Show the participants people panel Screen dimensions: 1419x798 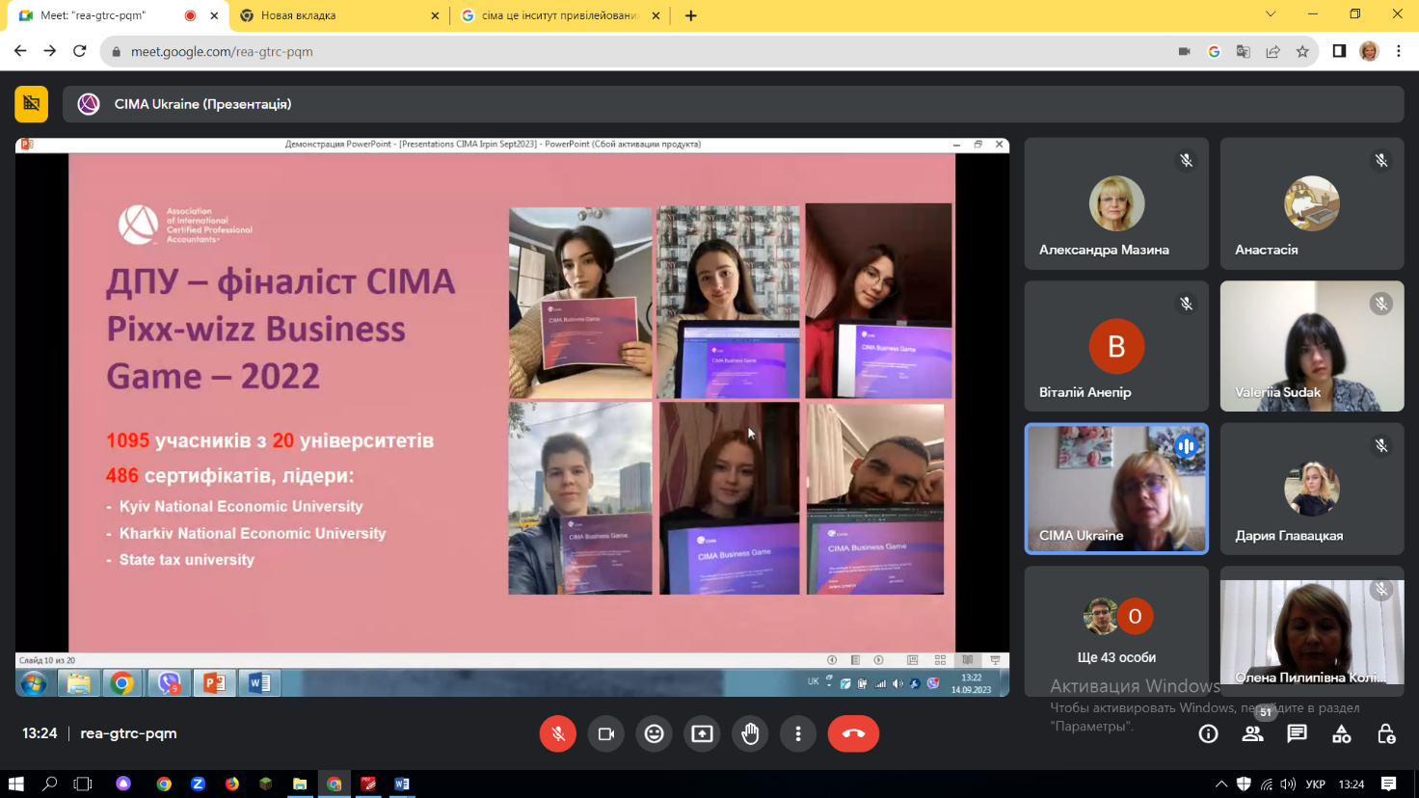[1252, 734]
